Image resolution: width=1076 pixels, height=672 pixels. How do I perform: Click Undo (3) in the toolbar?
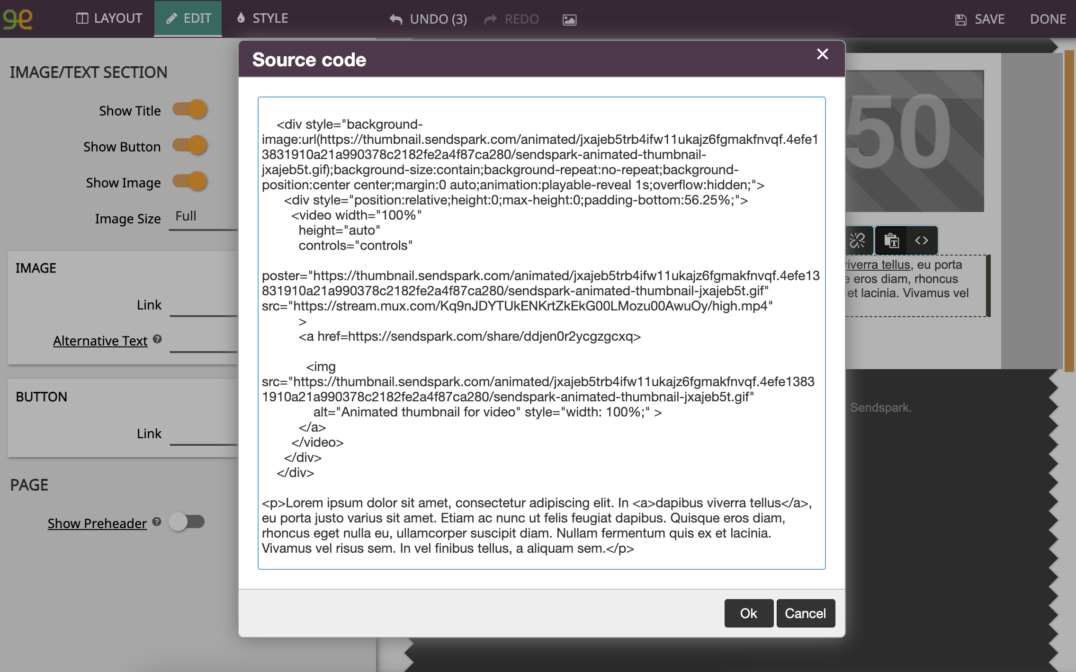(x=428, y=19)
